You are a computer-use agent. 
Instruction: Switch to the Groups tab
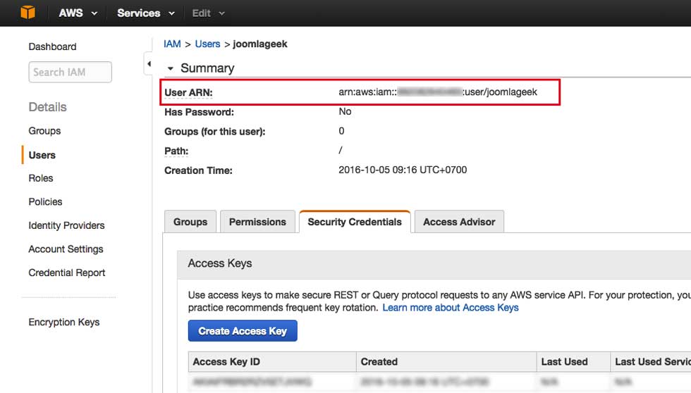190,222
